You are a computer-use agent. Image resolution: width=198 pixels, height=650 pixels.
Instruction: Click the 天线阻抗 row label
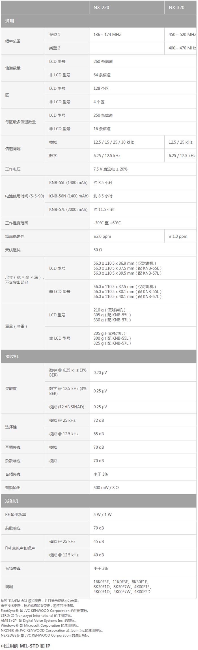pyautogui.click(x=13, y=250)
